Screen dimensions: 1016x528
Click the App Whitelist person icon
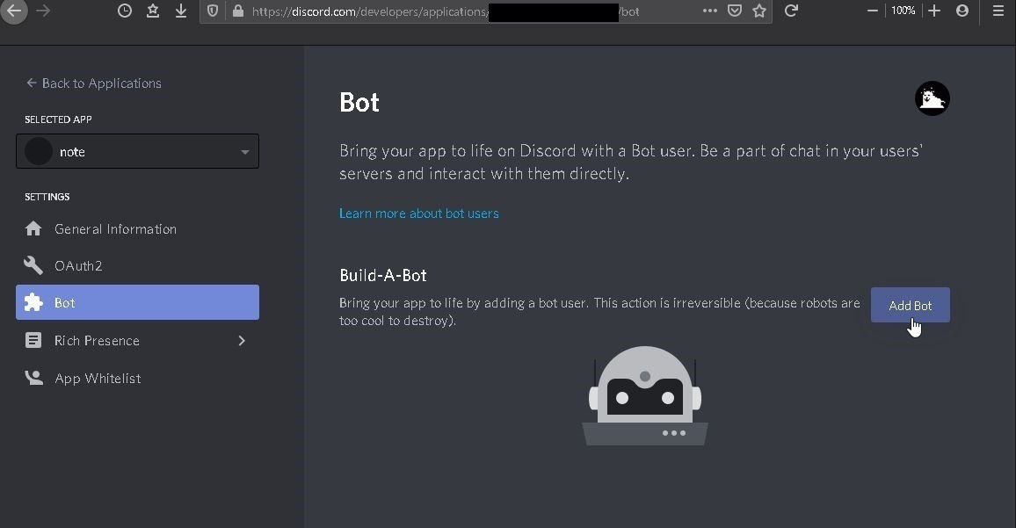tap(33, 379)
